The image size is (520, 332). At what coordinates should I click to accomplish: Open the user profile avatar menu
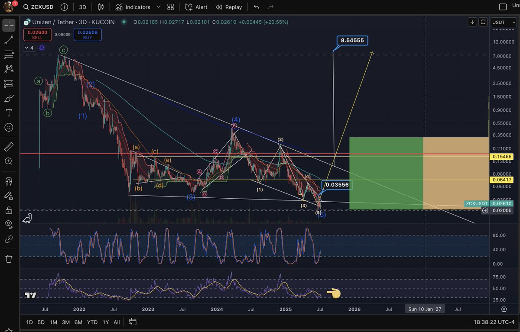[x=10, y=7]
